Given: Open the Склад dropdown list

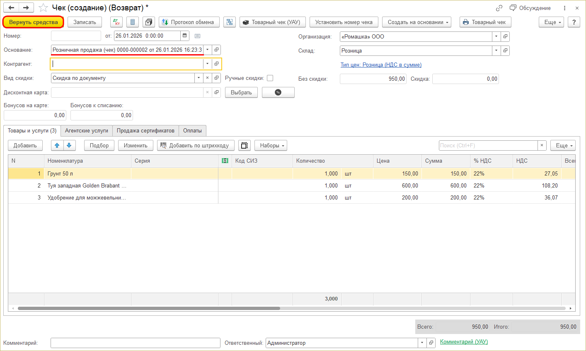Looking at the screenshot, I should point(496,50).
